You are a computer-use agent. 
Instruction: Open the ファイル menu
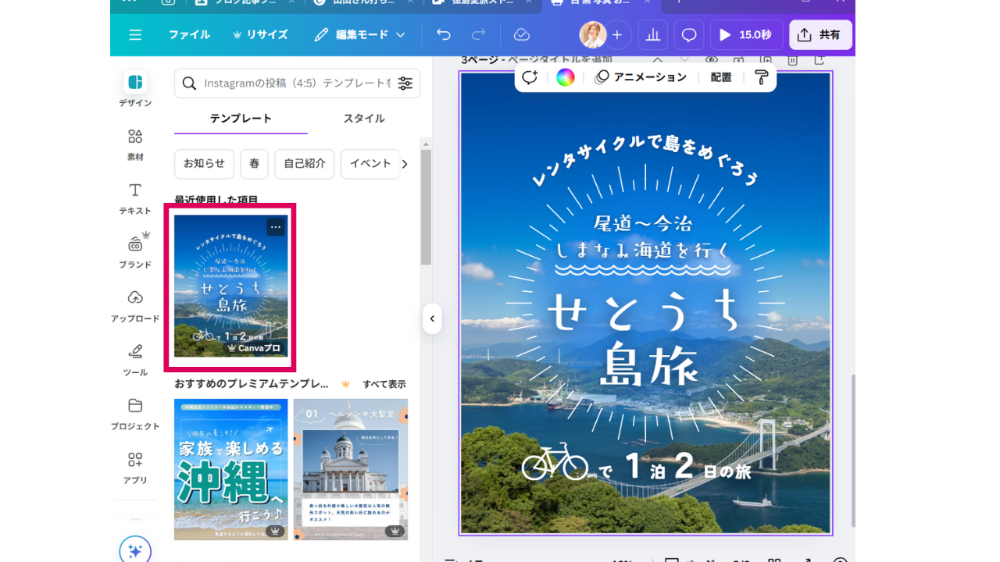click(189, 35)
